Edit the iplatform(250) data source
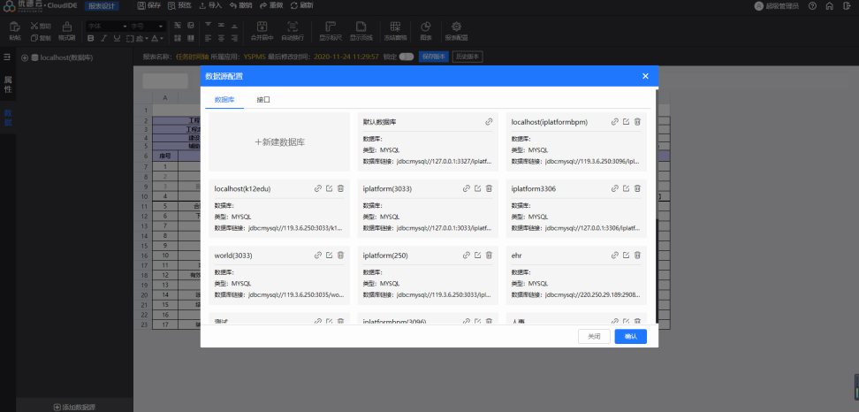The width and height of the screenshot is (859, 412). point(478,256)
